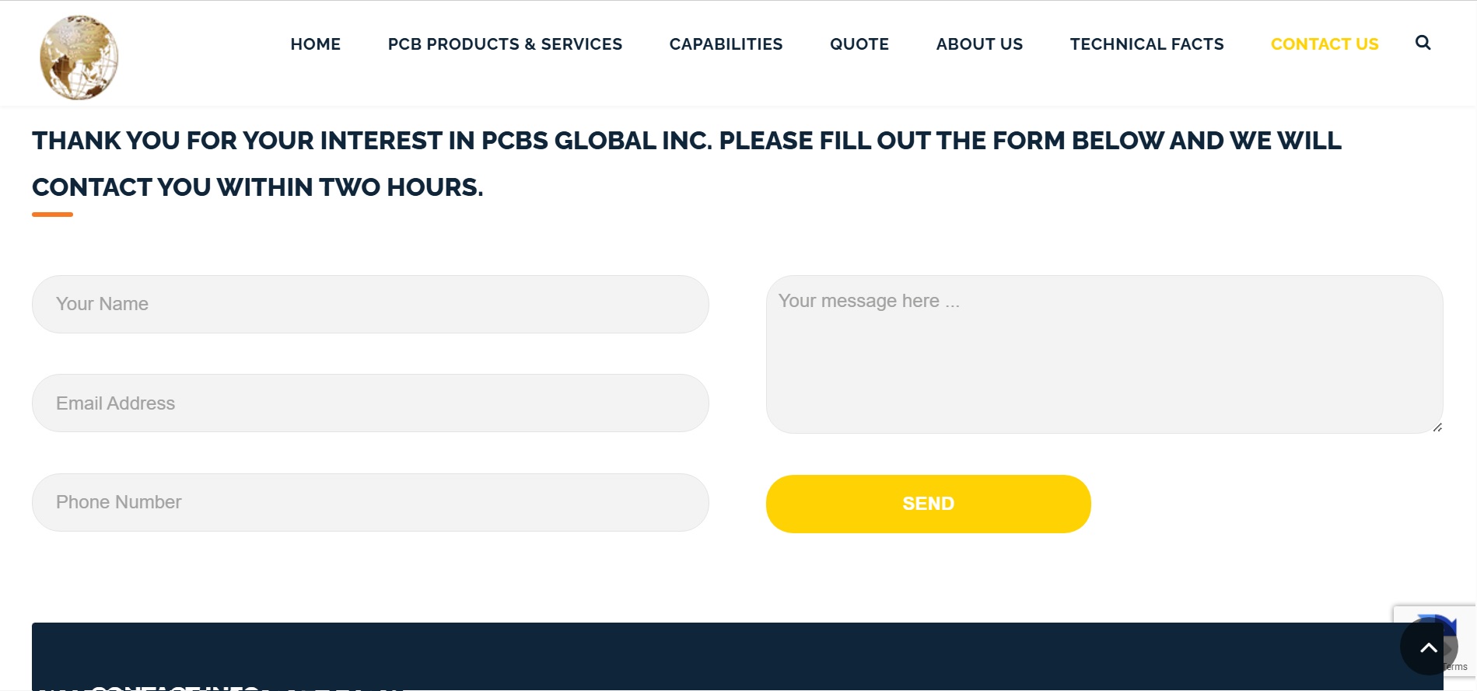Click the dark navy contact info banner

(x=700, y=655)
